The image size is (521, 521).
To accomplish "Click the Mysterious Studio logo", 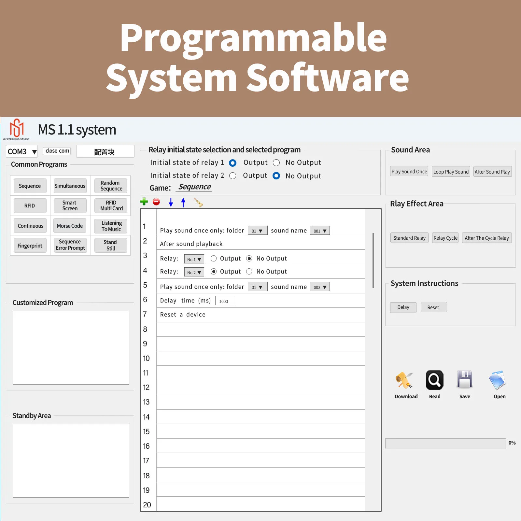I will pyautogui.click(x=16, y=129).
